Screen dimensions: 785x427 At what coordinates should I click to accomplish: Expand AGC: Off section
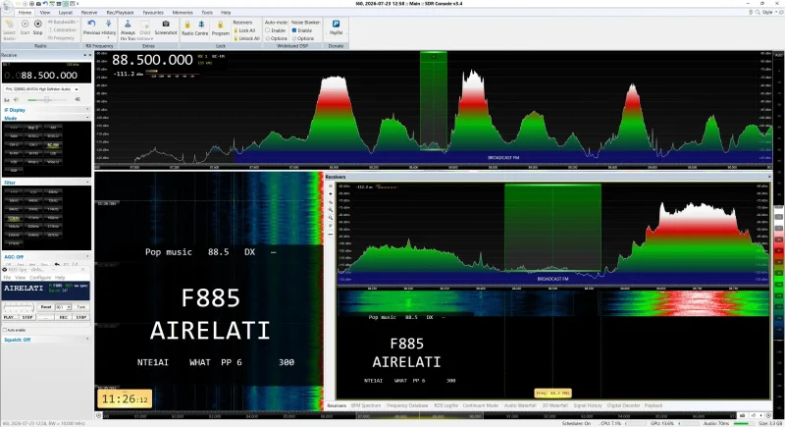tap(87, 257)
